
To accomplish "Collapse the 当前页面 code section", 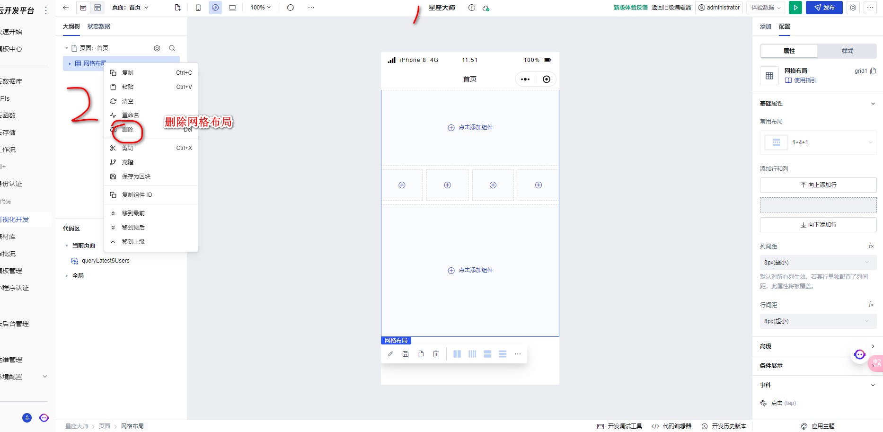I will tap(67, 246).
